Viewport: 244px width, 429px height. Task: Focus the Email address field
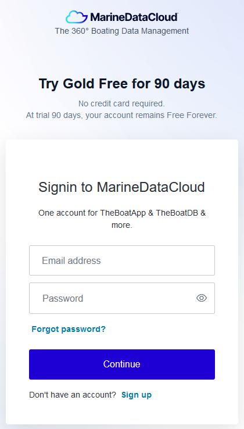tap(122, 260)
